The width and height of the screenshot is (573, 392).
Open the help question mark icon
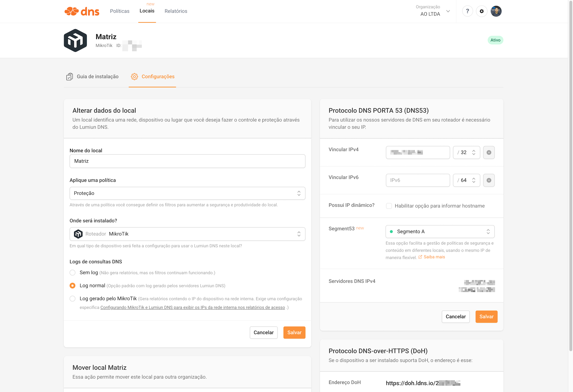point(467,11)
